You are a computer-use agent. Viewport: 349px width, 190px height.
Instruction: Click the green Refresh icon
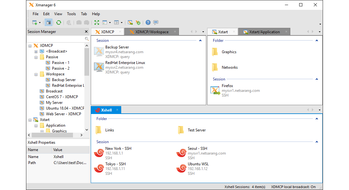click(x=59, y=22)
